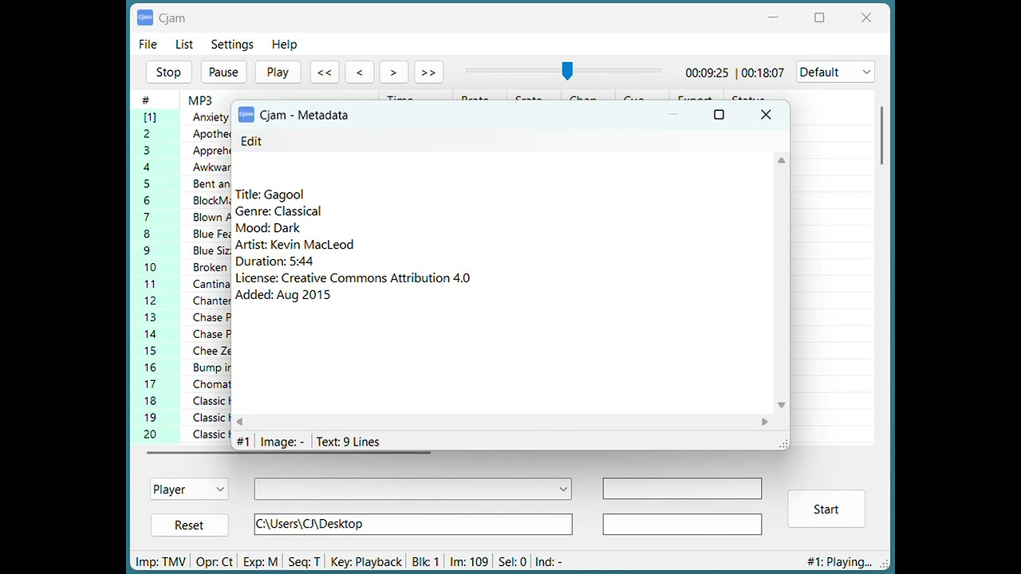Open the empty combo box beside Player
The width and height of the screenshot is (1021, 574).
click(x=412, y=489)
